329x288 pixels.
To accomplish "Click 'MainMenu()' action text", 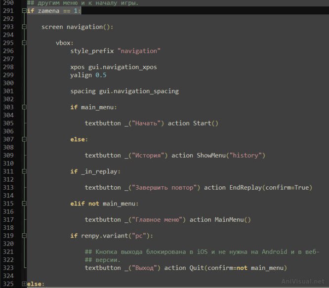I will (x=233, y=220).
